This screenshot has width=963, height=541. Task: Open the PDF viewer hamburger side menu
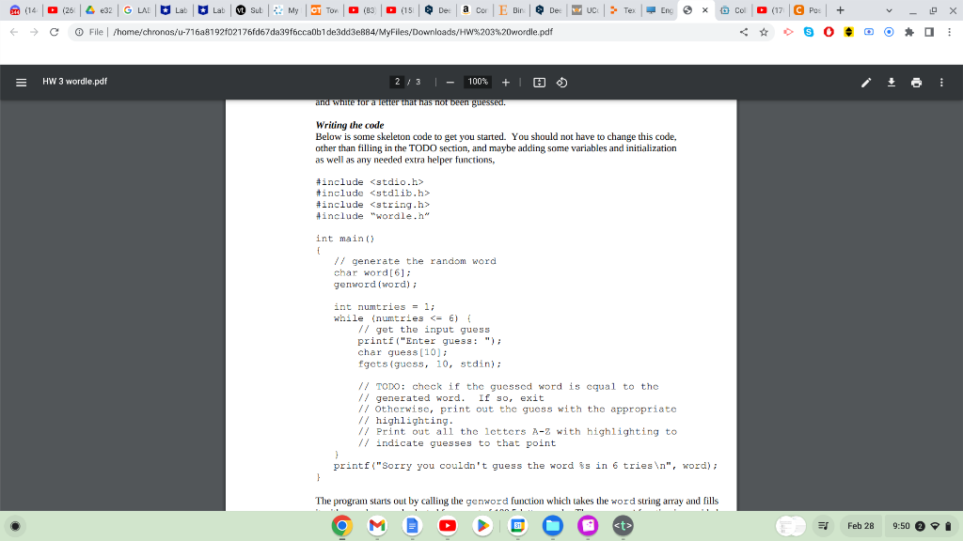pyautogui.click(x=20, y=82)
